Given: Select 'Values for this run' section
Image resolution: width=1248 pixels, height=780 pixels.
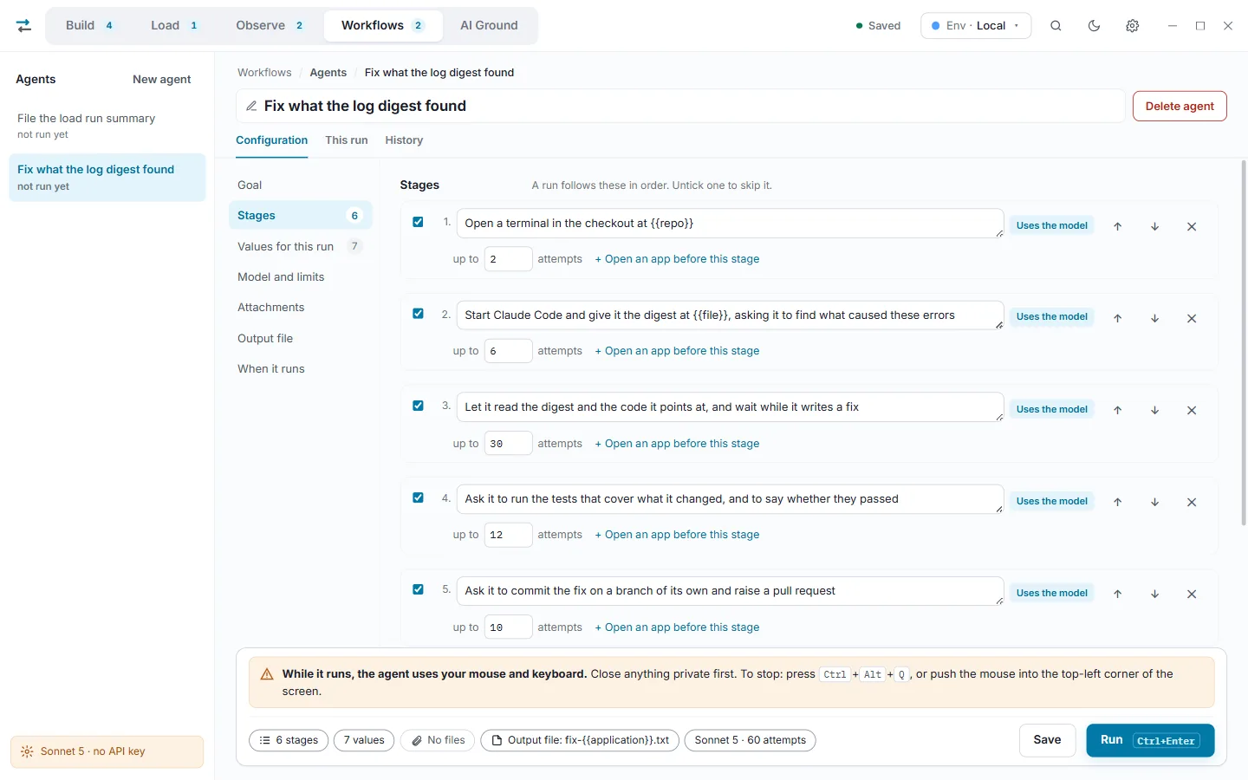Looking at the screenshot, I should tap(300, 246).
